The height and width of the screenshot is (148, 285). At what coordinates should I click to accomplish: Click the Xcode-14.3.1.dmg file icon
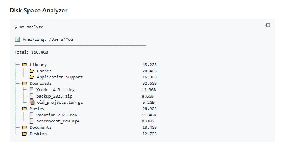(32, 90)
